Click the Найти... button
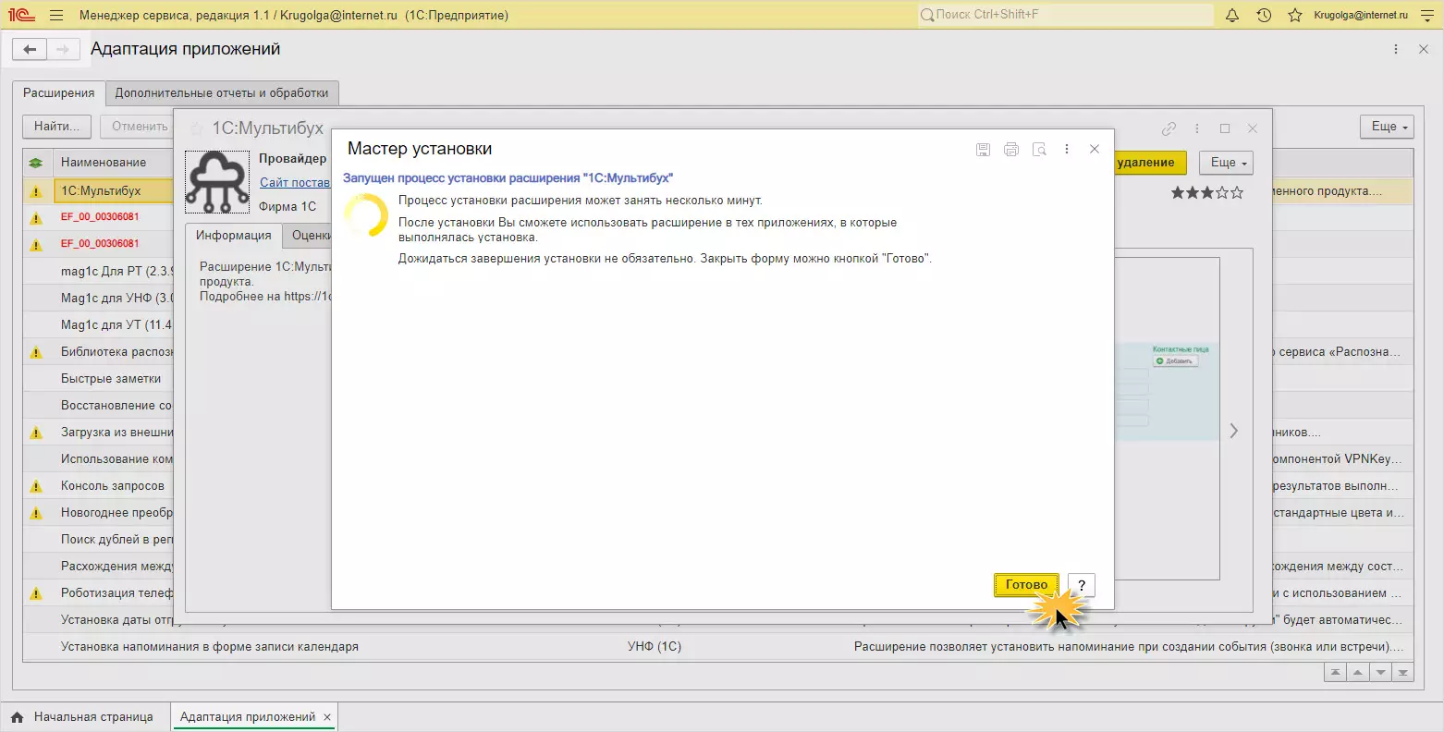The image size is (1444, 732). tap(57, 127)
